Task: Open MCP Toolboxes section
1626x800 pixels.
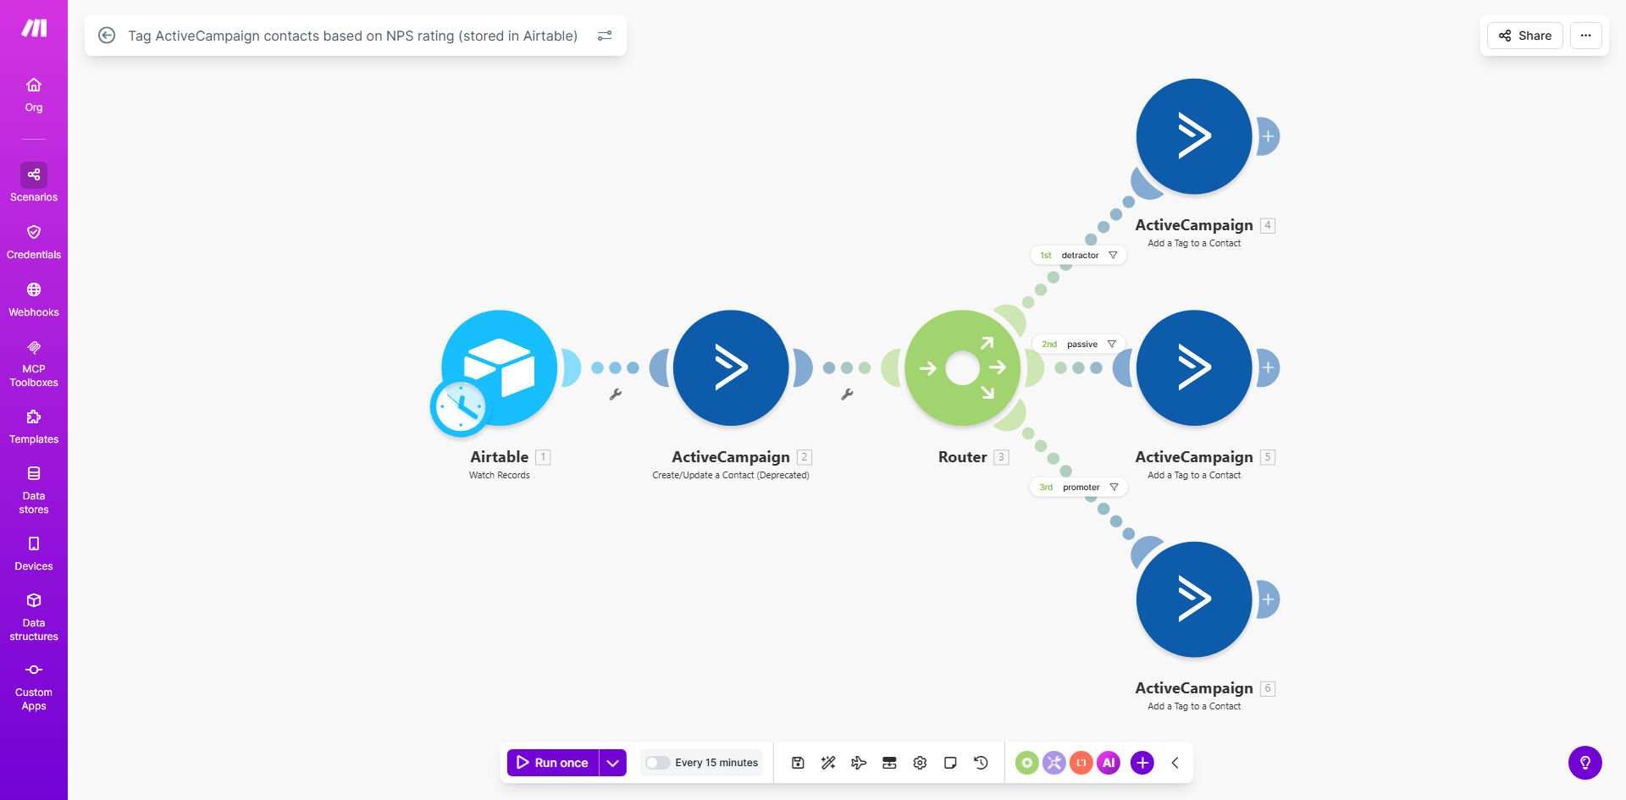Action: [34, 364]
